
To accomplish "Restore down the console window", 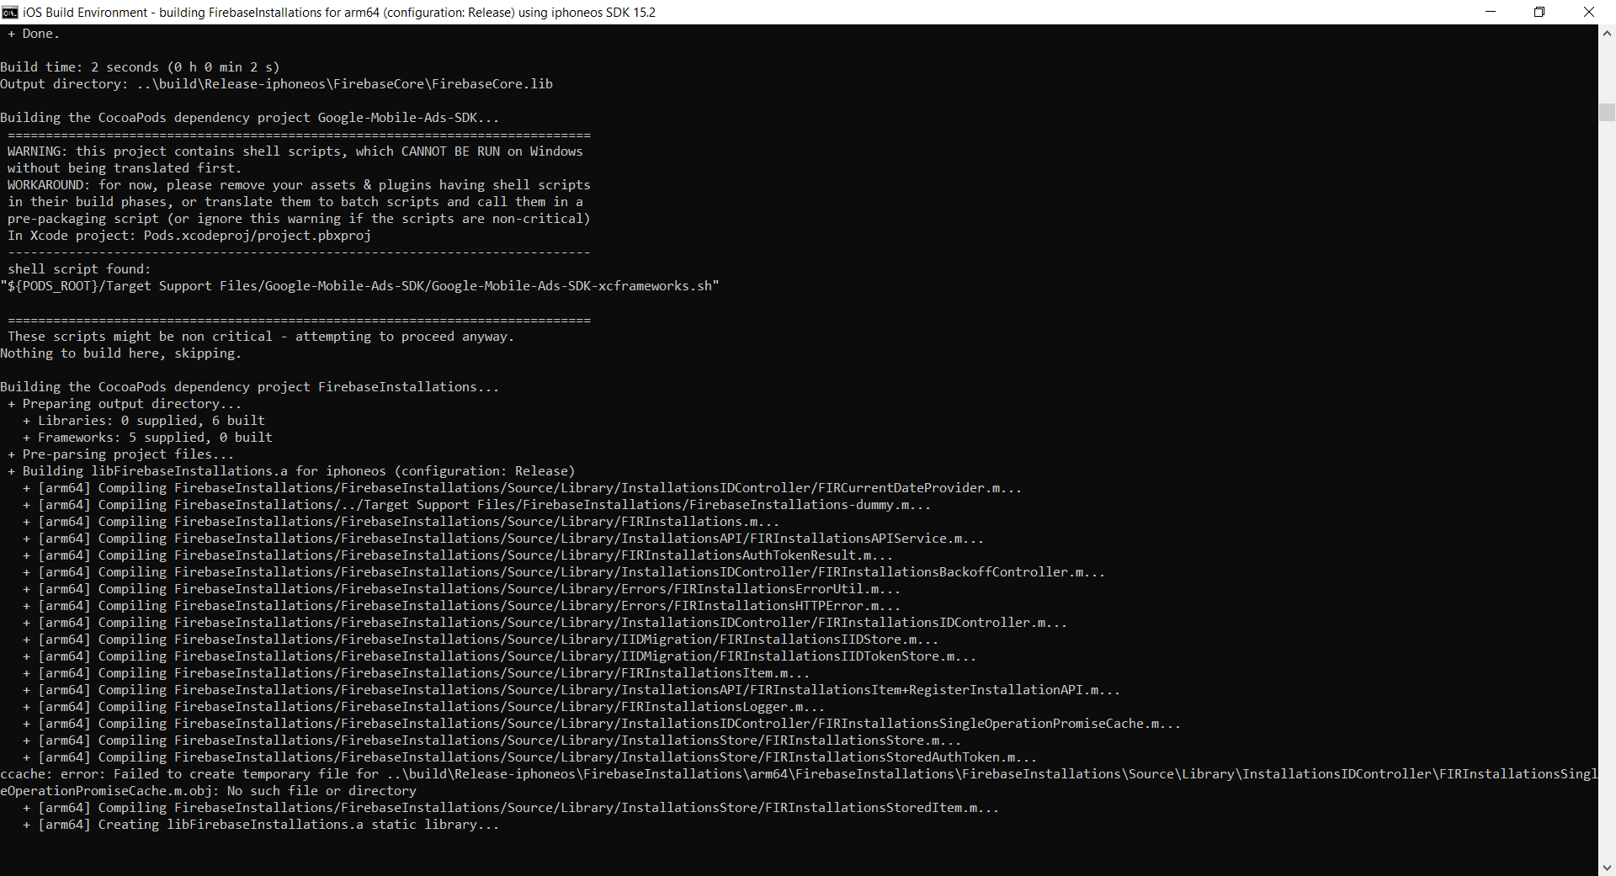I will pyautogui.click(x=1539, y=12).
